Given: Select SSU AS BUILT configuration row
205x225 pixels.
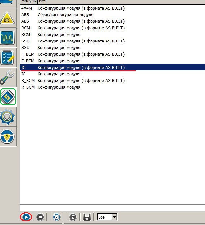Looking at the screenshot, I should point(112,41).
